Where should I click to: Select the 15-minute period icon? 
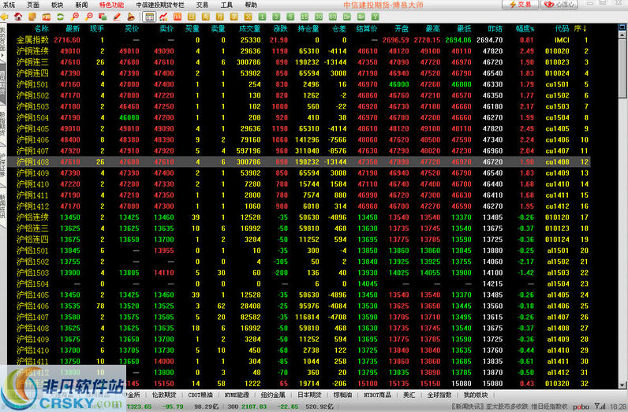tap(305, 17)
